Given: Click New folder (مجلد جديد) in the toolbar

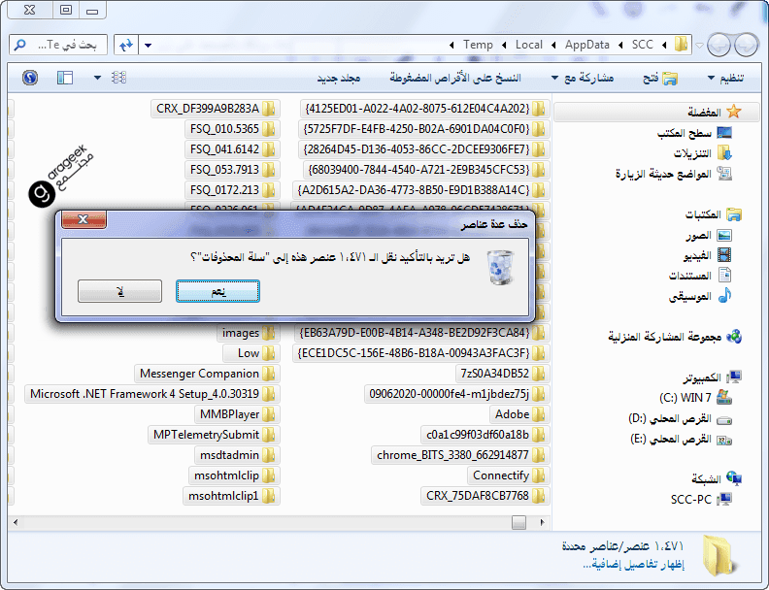Looking at the screenshot, I should click(338, 77).
